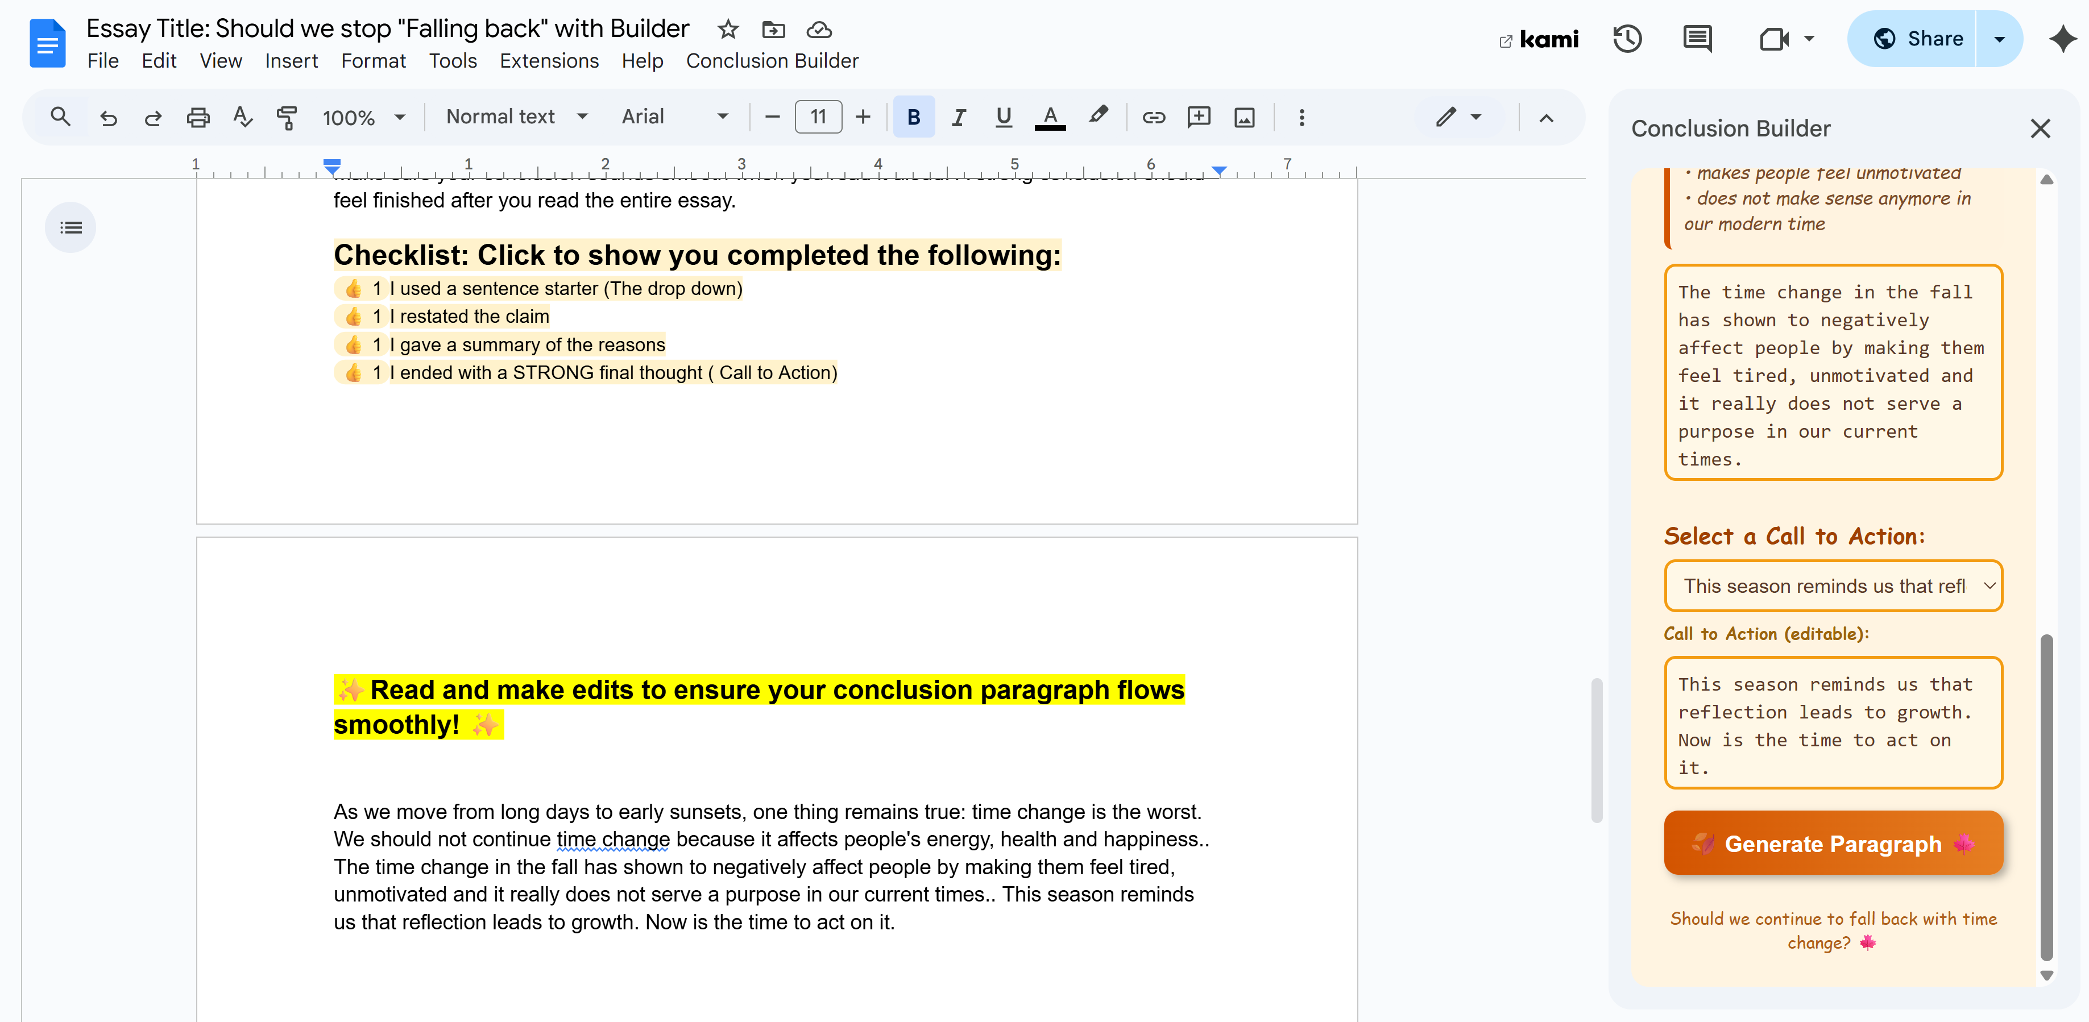Viewport: 2089px width, 1022px height.
Task: Open the text color picker
Action: click(x=1050, y=117)
